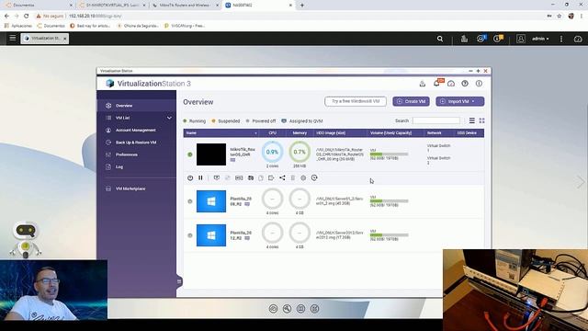Select the Plantilla 2012 R2 VM thumbnail

[211, 235]
